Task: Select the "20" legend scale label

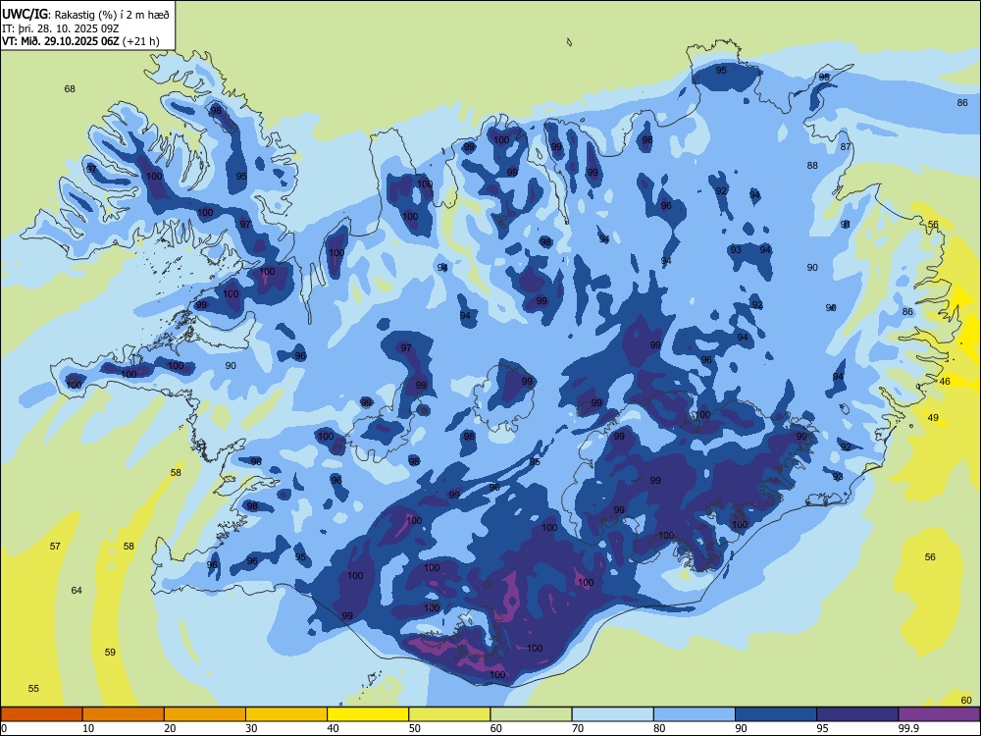Action: point(170,728)
